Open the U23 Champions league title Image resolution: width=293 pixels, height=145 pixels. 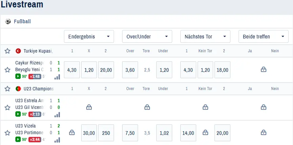pyautogui.click(x=39, y=89)
